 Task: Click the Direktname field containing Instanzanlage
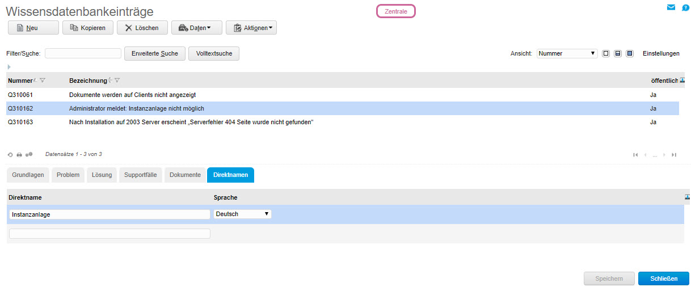point(109,214)
